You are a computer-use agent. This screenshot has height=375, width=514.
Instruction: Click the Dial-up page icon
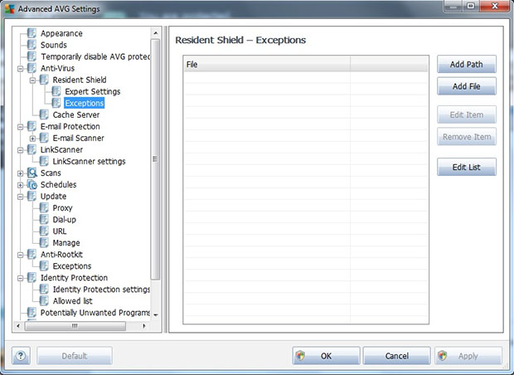pos(44,220)
